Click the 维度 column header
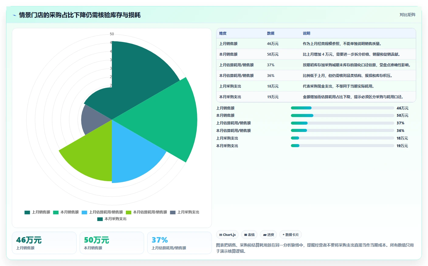 point(223,33)
